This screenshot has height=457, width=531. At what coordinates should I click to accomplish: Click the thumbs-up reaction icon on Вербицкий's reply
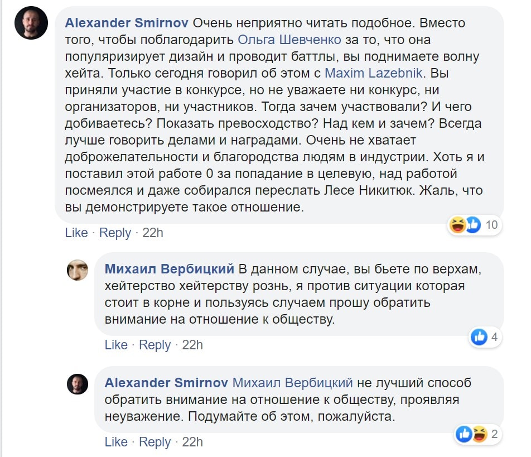(x=479, y=336)
